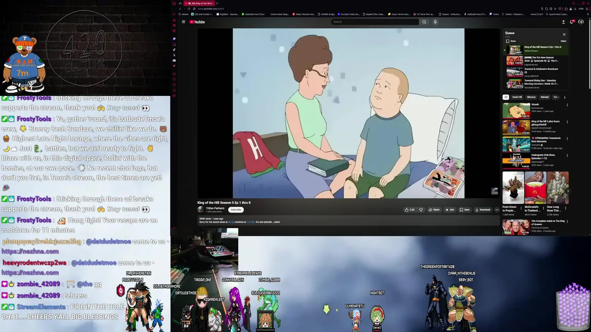Click the magnifier search button
Image resolution: width=591 pixels, height=332 pixels.
pyautogui.click(x=424, y=22)
